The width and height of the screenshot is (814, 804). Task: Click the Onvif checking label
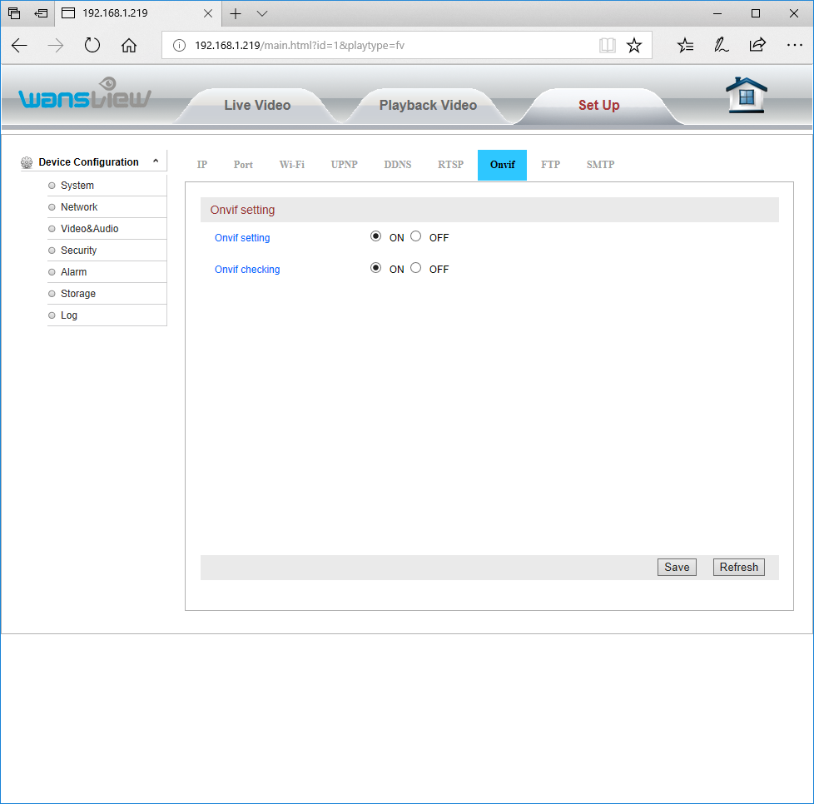[x=247, y=270]
